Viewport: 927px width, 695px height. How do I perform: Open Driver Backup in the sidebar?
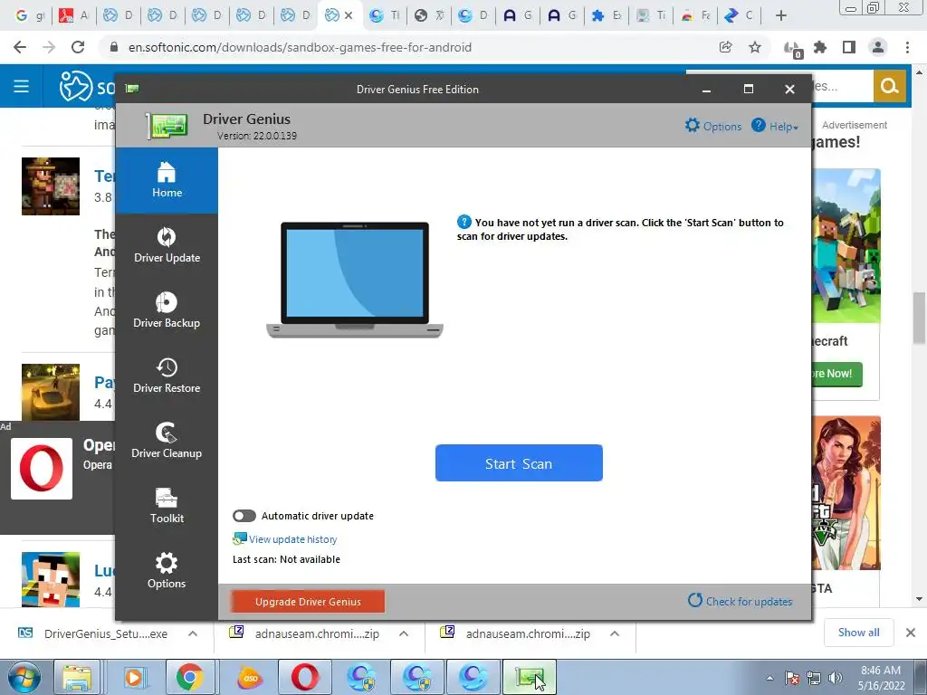(x=167, y=310)
